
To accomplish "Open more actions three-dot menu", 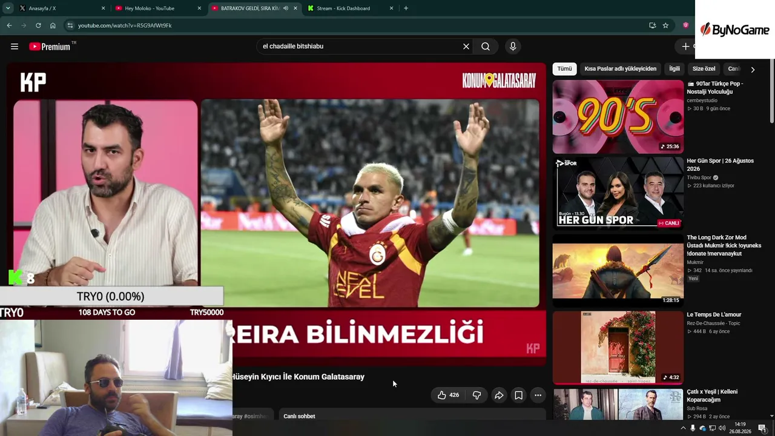I will click(538, 395).
